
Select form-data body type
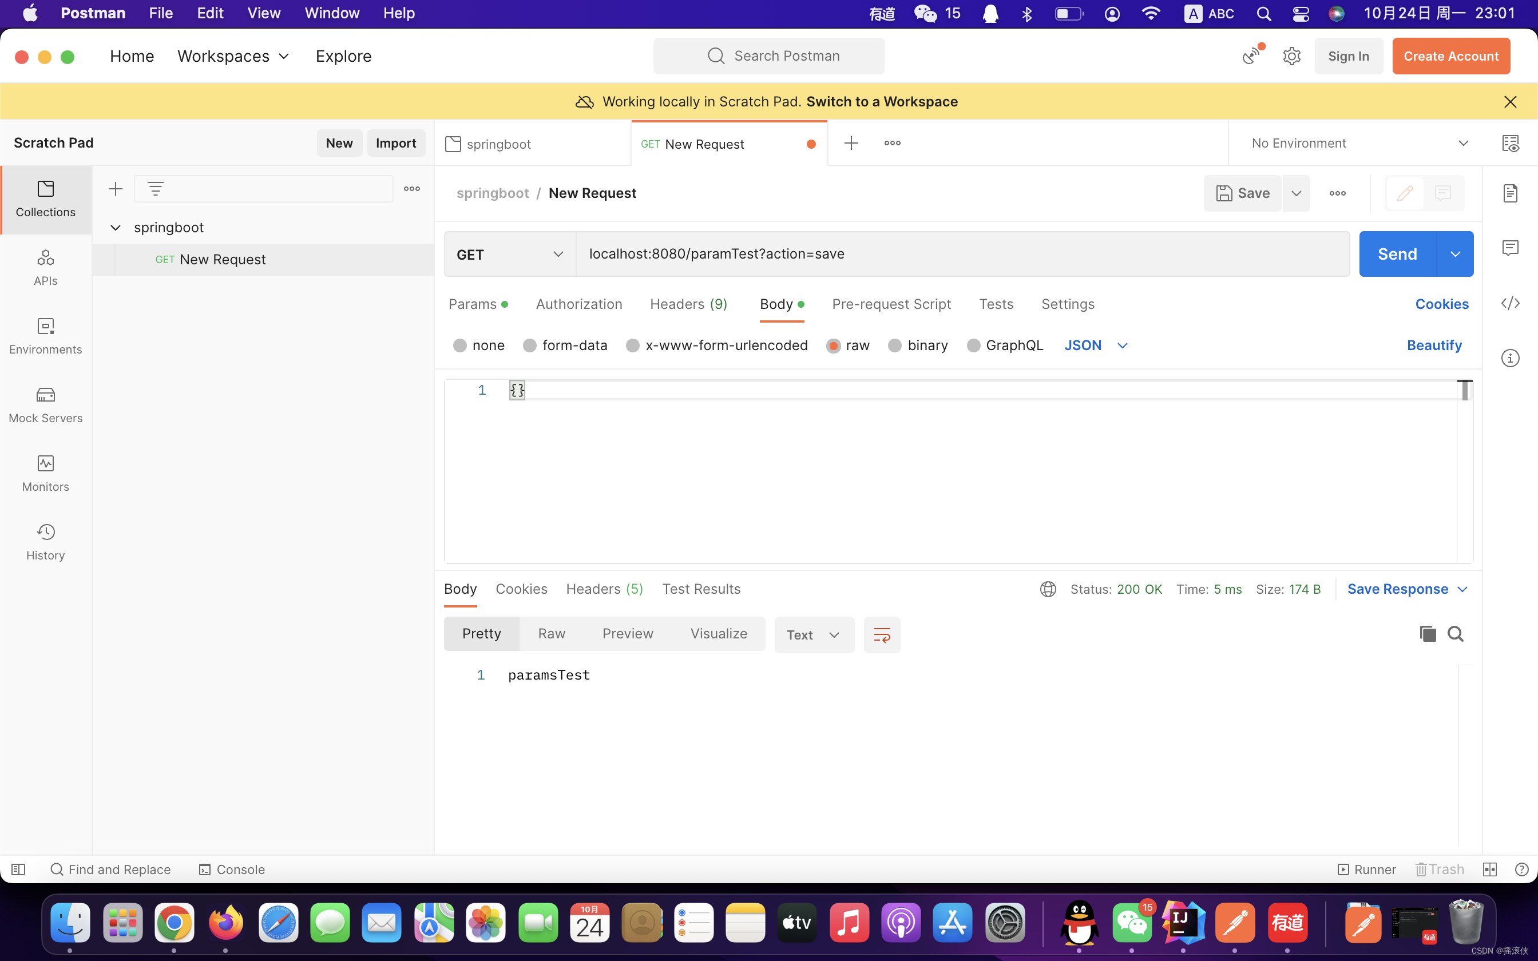(x=565, y=345)
